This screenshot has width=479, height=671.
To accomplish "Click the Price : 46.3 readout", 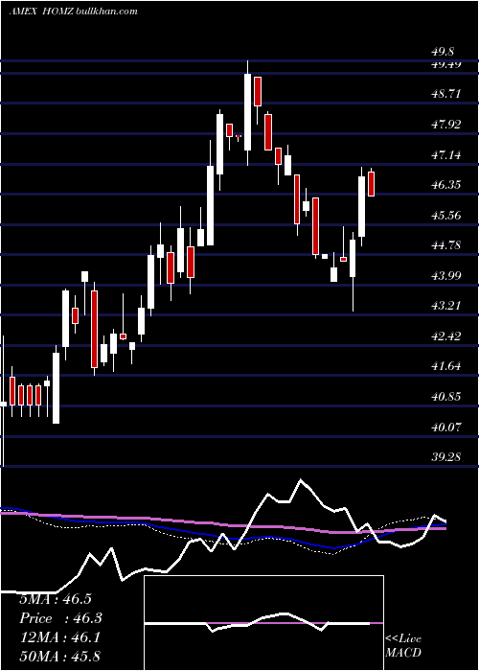I will click(x=61, y=618).
